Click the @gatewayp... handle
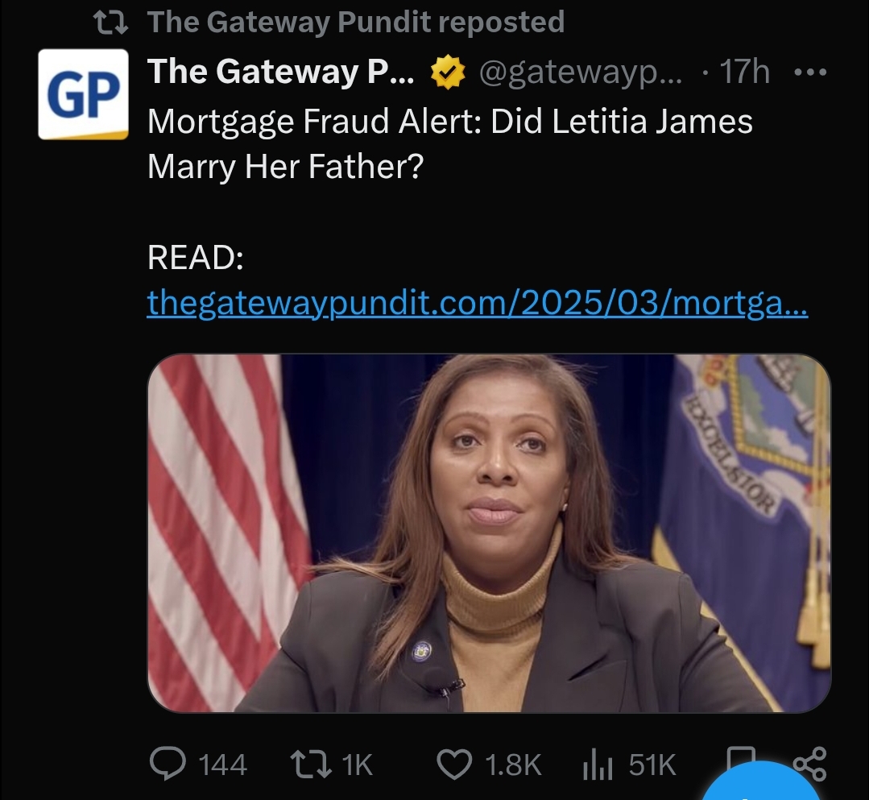The image size is (869, 800). pos(580,73)
